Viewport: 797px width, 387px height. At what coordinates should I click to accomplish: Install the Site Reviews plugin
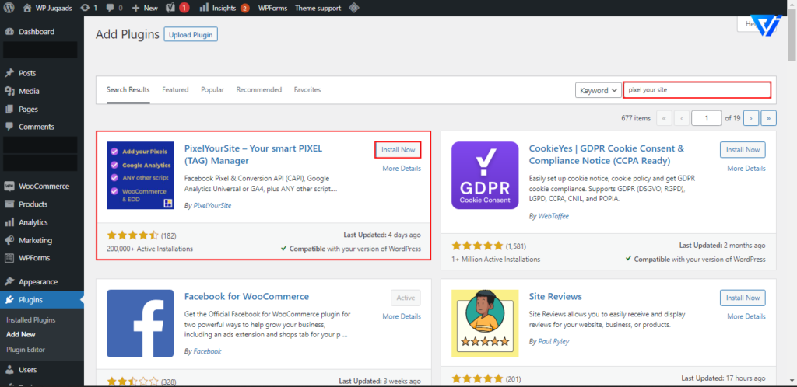pos(743,298)
